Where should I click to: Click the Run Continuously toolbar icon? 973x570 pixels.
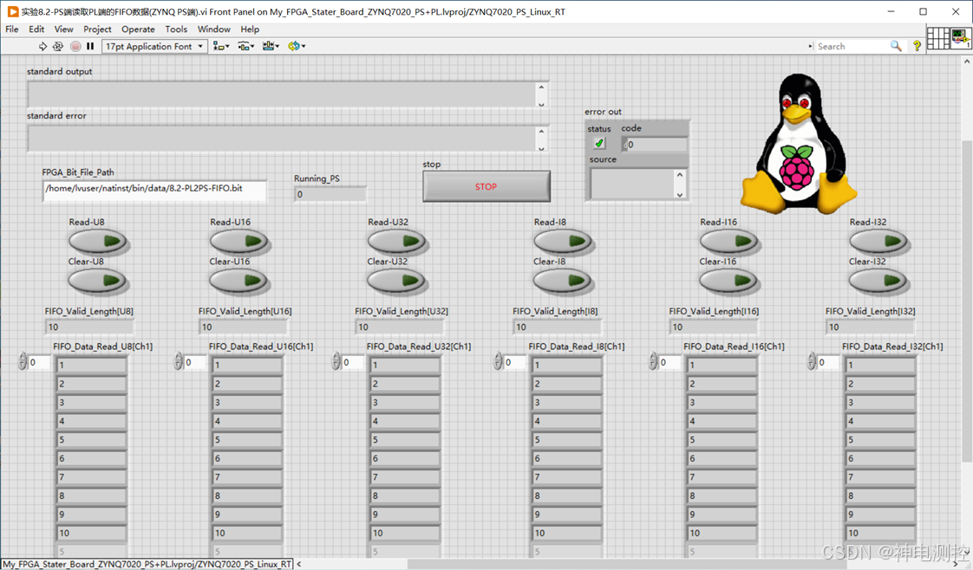click(58, 47)
